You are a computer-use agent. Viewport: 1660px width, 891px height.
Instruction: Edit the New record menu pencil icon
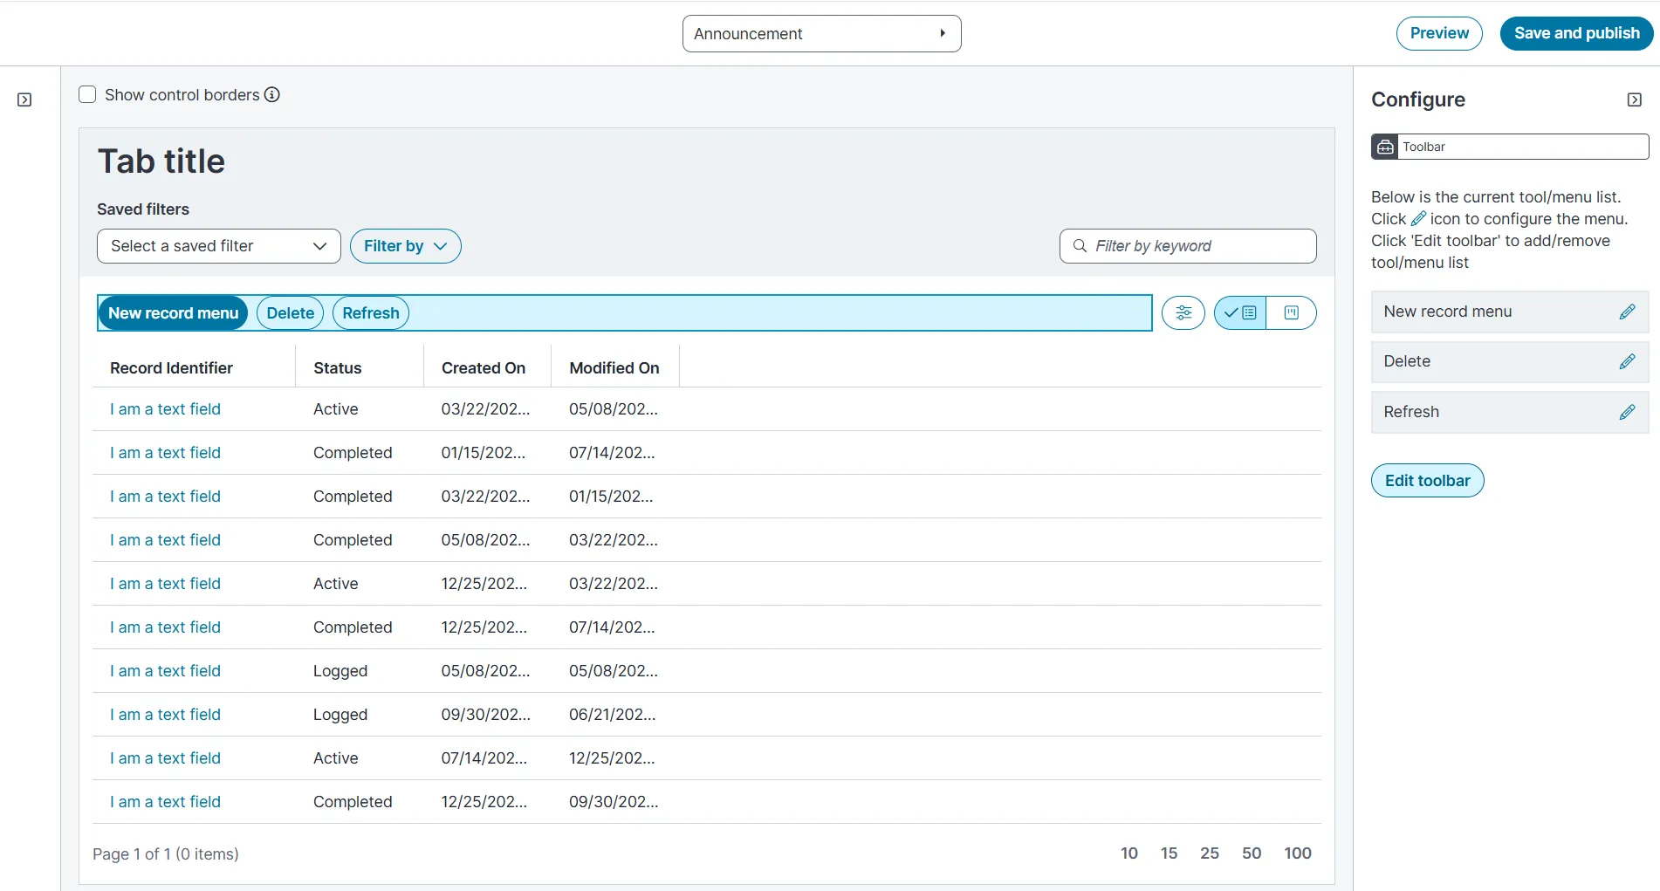tap(1627, 312)
